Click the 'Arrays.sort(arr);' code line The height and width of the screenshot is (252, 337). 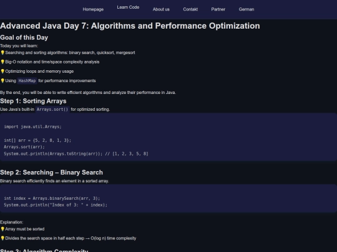tap(24, 147)
